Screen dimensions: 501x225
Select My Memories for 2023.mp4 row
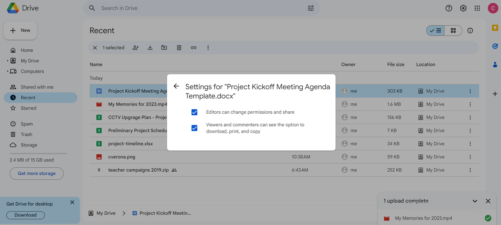click(x=284, y=104)
